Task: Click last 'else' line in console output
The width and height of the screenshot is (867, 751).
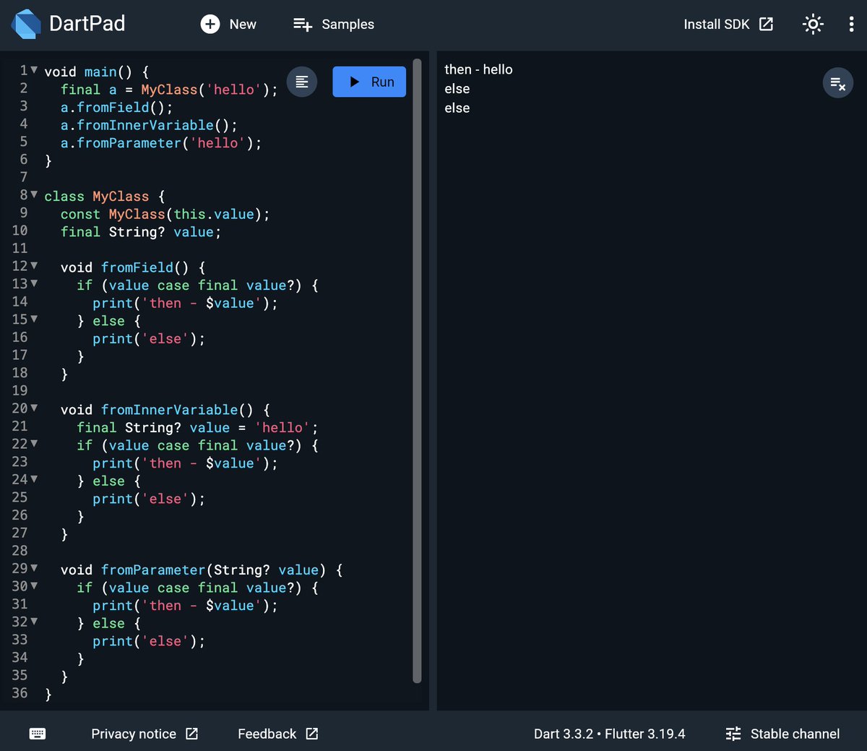Action: [x=457, y=108]
